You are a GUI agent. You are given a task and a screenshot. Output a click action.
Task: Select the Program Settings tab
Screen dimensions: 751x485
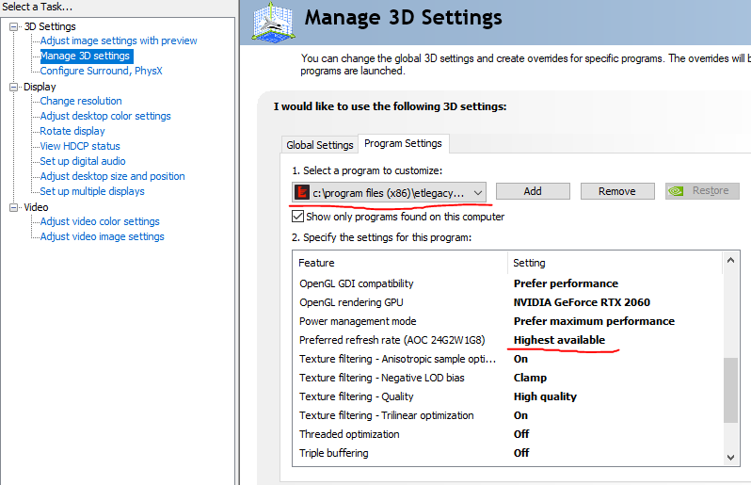pyautogui.click(x=404, y=143)
